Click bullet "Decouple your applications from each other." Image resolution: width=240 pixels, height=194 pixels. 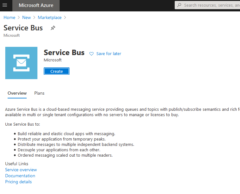(59, 150)
